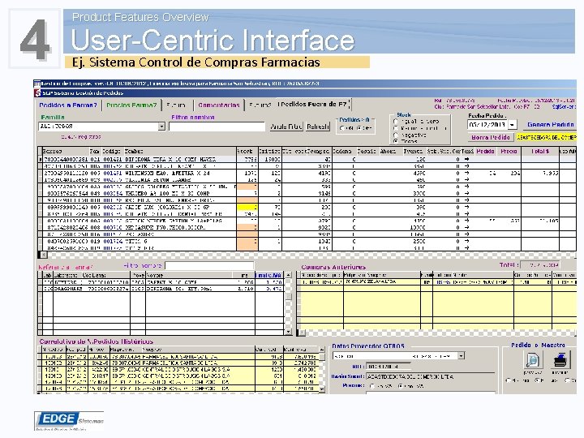Click the up arrow of the Referencia list scrollbar
584x438 pixels.
click(288, 275)
